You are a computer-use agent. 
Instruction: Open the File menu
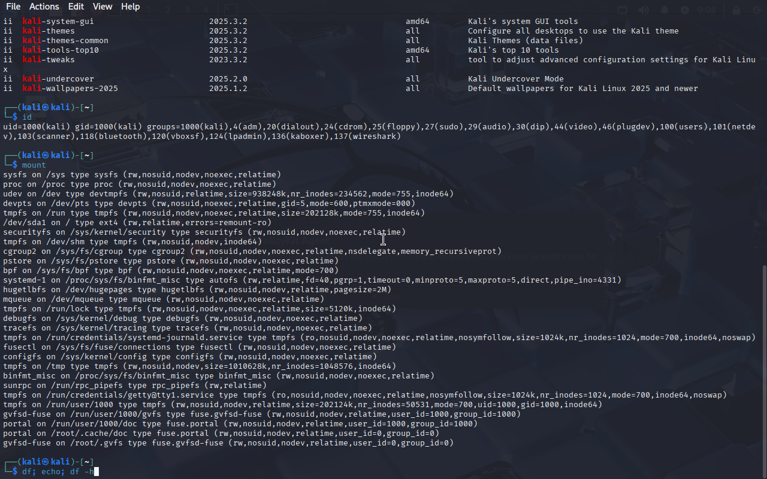pos(13,7)
